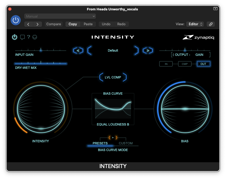
Task: Click the zynaptiq logo
Action: click(x=198, y=37)
